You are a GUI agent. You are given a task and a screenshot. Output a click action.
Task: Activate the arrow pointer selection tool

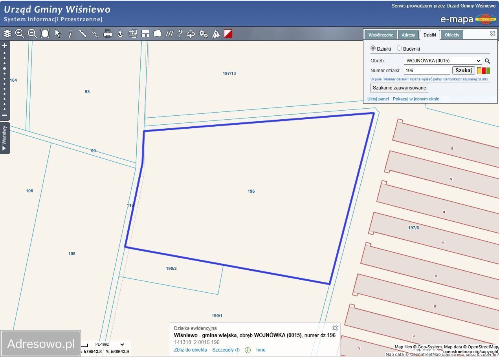click(x=58, y=34)
